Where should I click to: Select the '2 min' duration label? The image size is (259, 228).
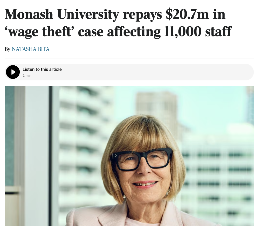(27, 75)
